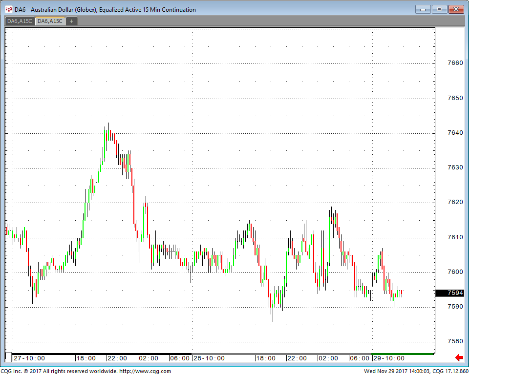513x375 pixels.
Task: Click the 28-10:00 time axis label
Action: (x=209, y=358)
